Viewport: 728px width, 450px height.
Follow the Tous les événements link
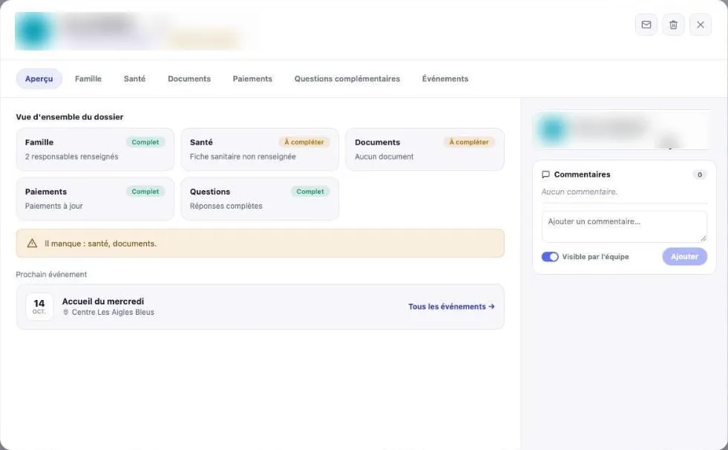pyautogui.click(x=451, y=307)
